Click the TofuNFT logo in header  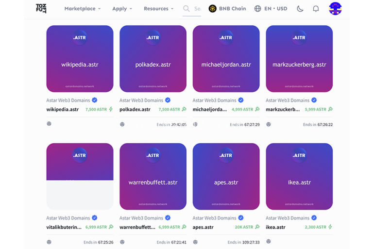tap(41, 8)
